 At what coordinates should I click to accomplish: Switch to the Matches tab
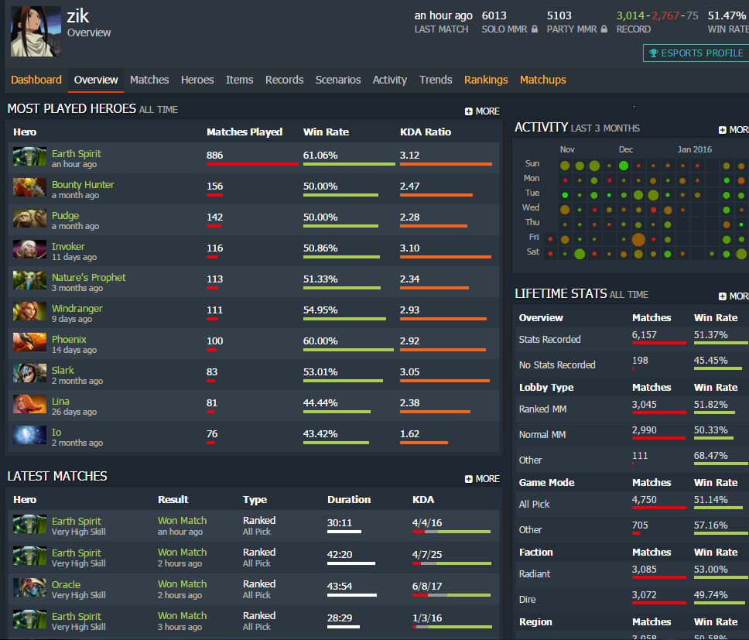pos(149,80)
